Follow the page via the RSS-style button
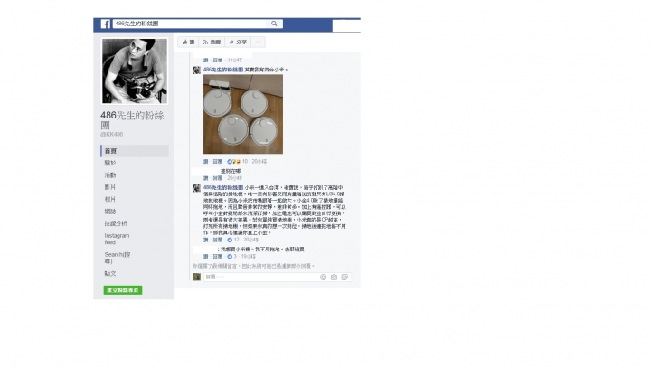The image size is (651, 368). pos(212,42)
